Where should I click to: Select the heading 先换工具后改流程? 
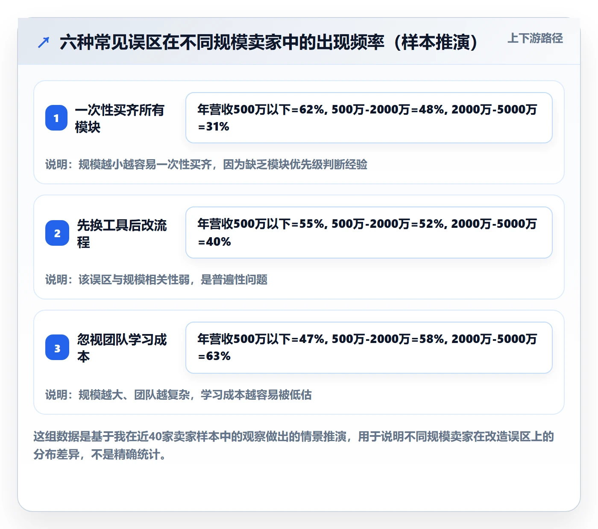(122, 233)
